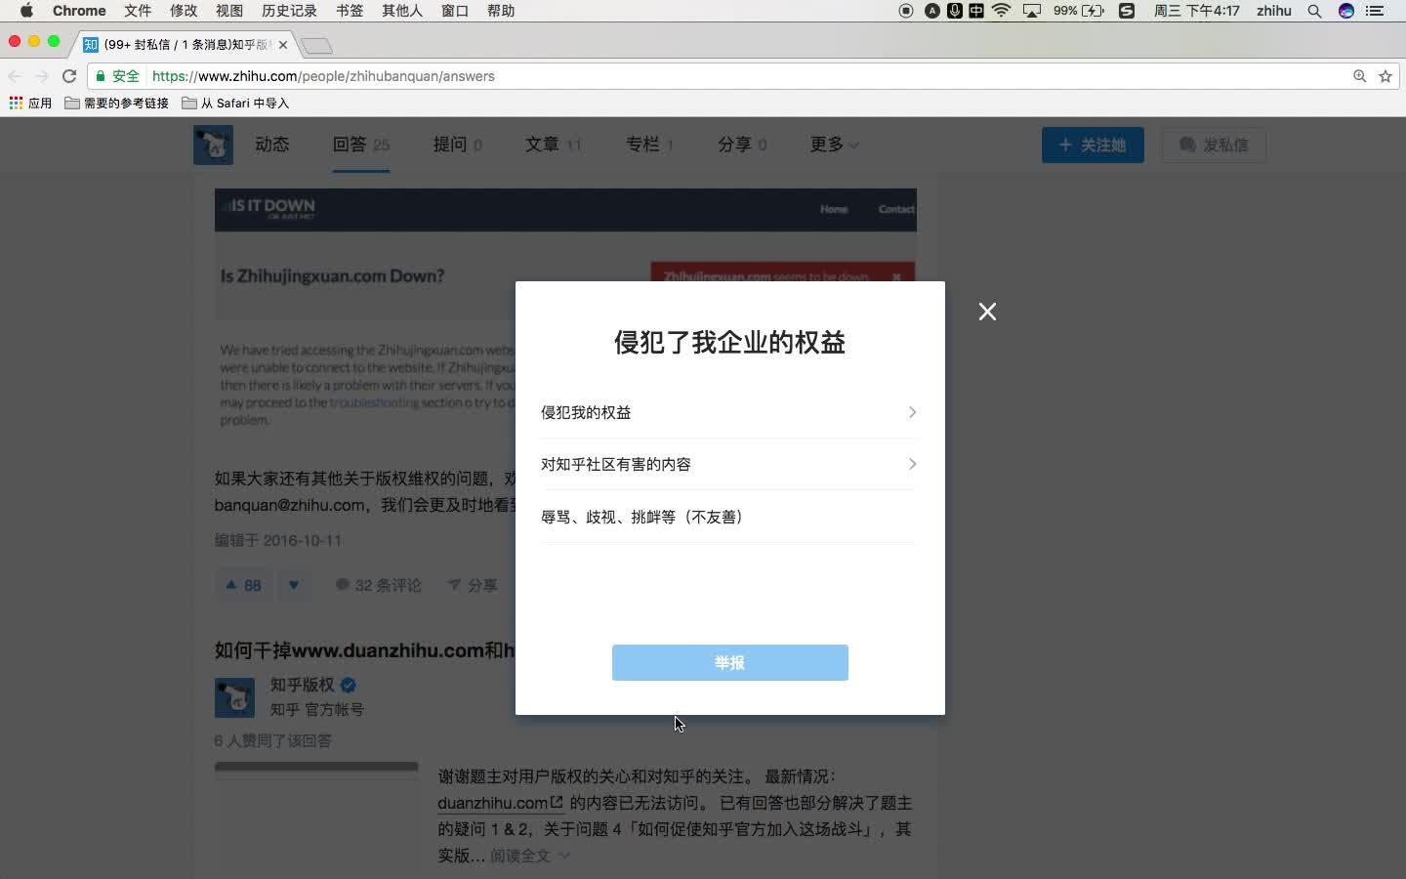Image resolution: width=1406 pixels, height=879 pixels.
Task: Click the Sogou input S icon
Action: pos(1127,11)
